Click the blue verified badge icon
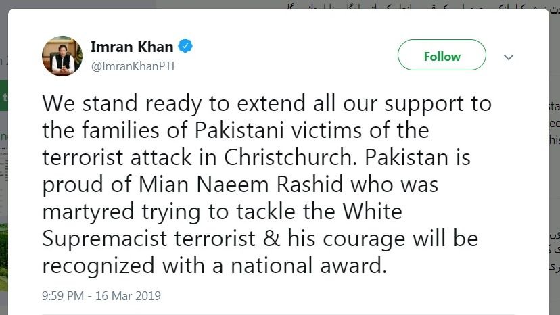 (x=185, y=46)
